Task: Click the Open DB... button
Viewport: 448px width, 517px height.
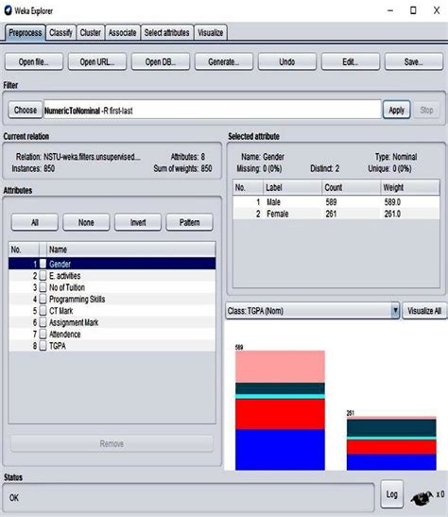Action: tap(161, 61)
